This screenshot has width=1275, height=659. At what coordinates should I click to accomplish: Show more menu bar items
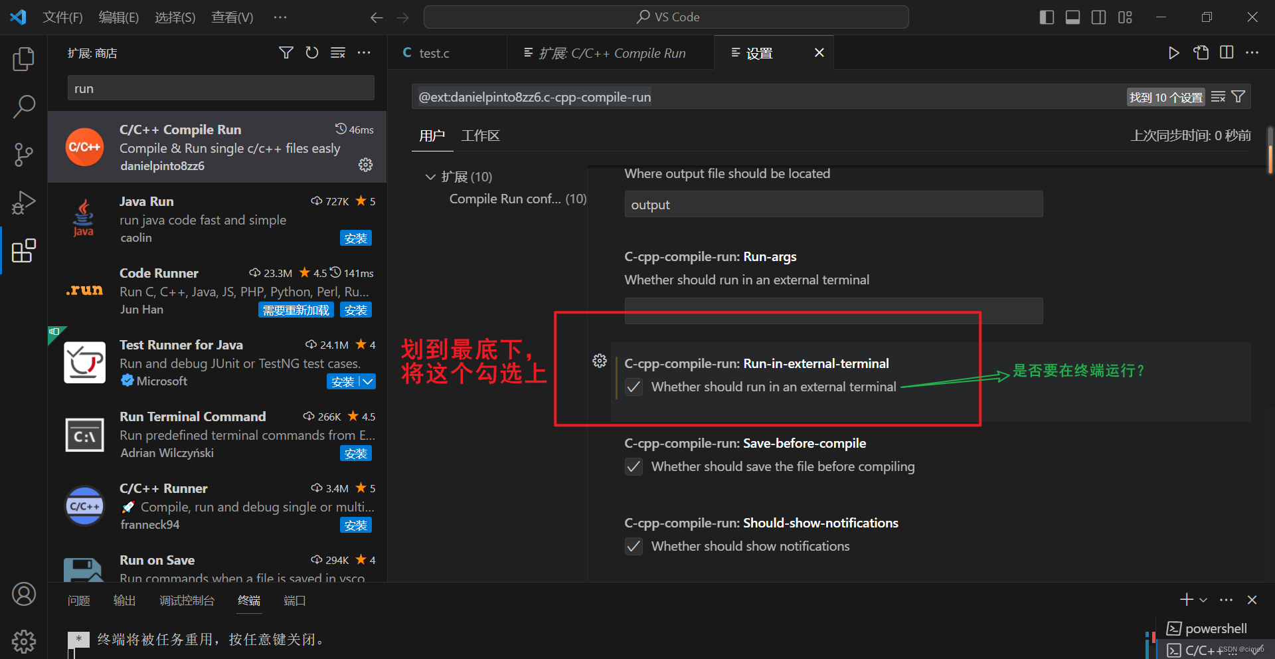coord(280,17)
